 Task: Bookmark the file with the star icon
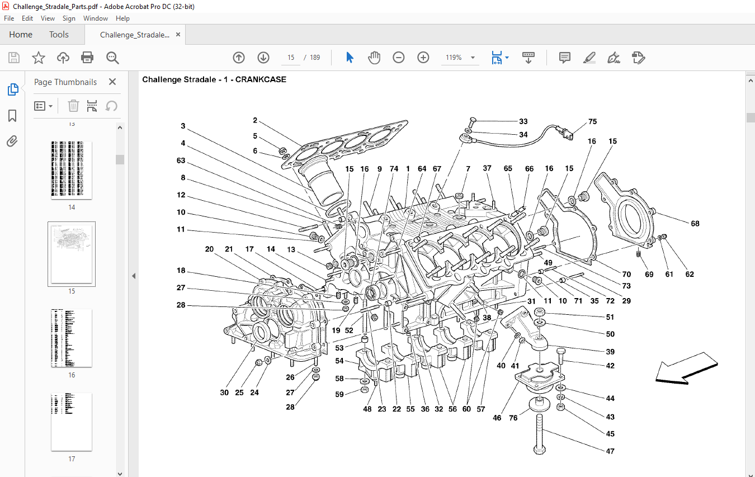(38, 58)
